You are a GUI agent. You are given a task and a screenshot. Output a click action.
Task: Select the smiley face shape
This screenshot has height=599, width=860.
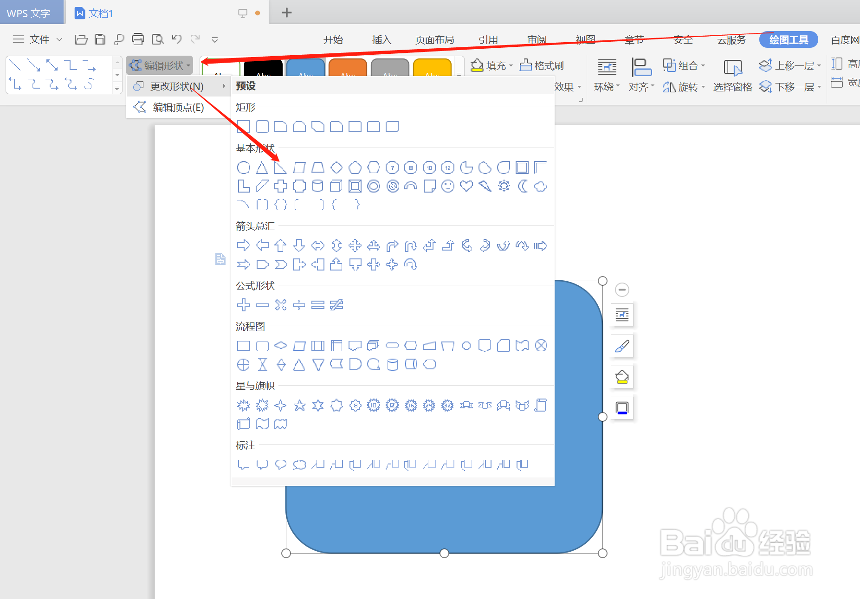coord(448,186)
